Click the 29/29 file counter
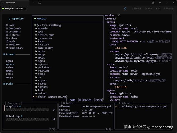Screen dimensions: 177x133 click(98, 100)
